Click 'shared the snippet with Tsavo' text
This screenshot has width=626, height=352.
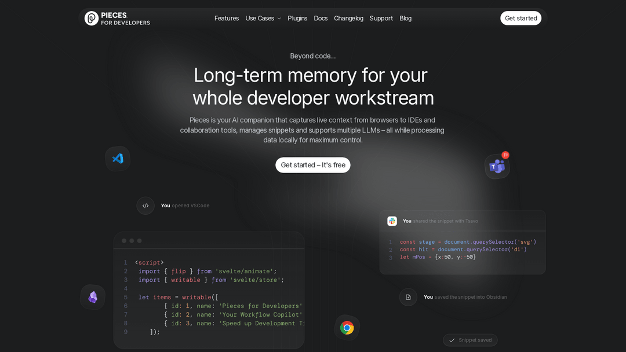click(x=446, y=221)
